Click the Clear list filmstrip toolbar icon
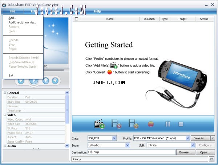The image size is (218, 165). 133,124
